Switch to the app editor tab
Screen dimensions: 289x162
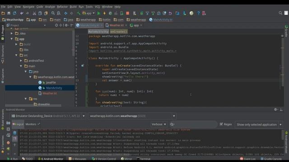(x=136, y=25)
